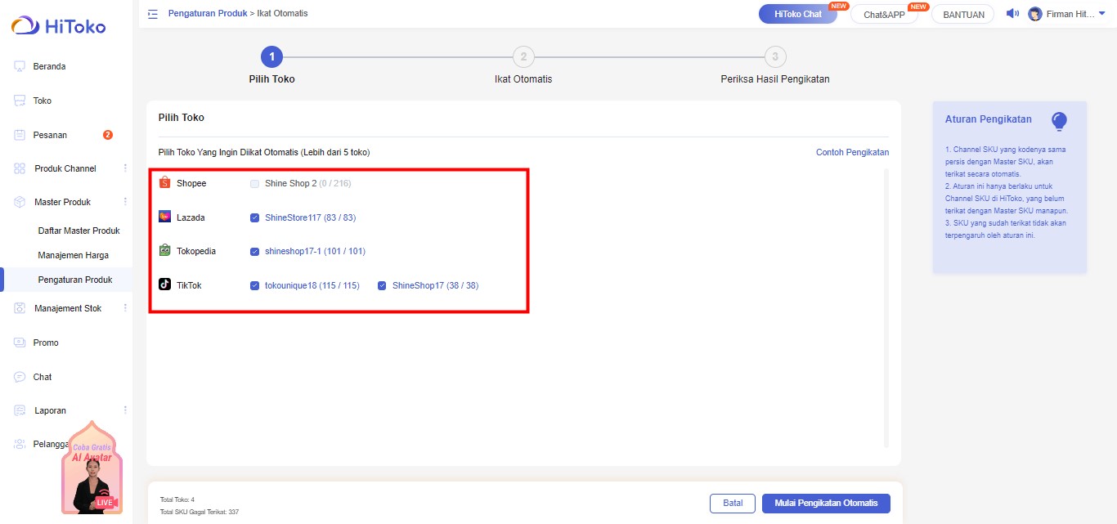The height and width of the screenshot is (524, 1117).
Task: Click the store list vertical scrollbar
Action: (x=886, y=308)
